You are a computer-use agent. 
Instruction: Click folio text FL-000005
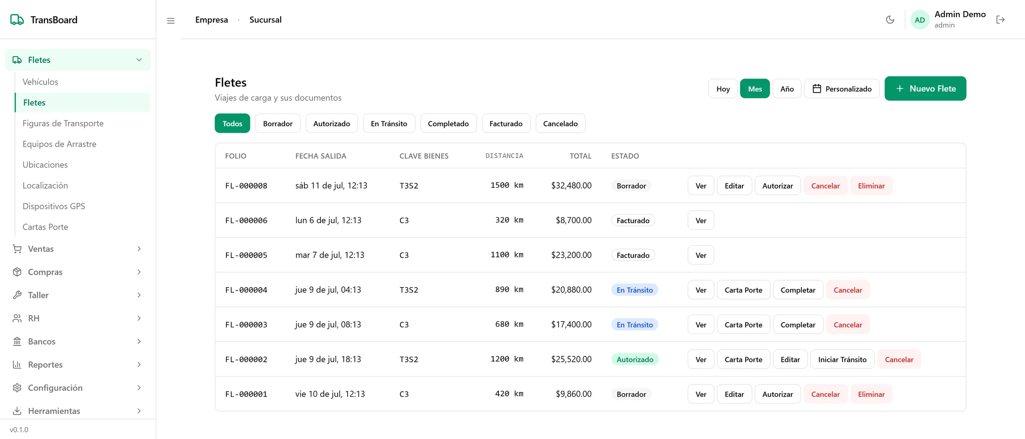[246, 255]
